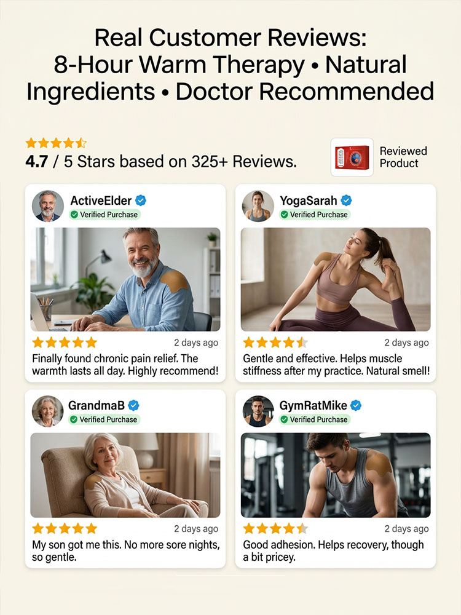Viewport: 461px width, 615px height.
Task: Open YogaSarah's yoga stretch review photo
Action: tap(336, 279)
